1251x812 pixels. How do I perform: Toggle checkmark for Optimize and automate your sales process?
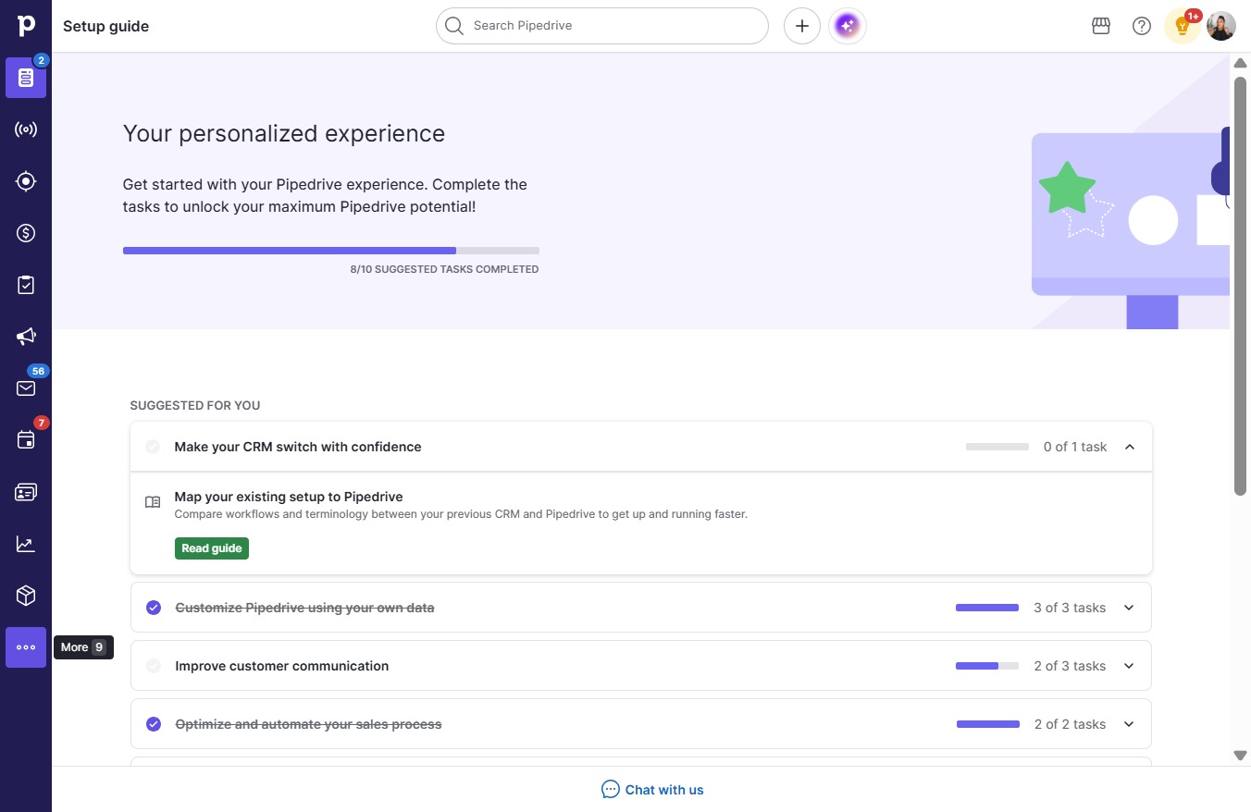(154, 724)
